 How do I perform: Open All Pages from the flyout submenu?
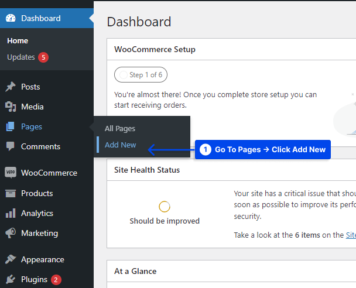click(x=120, y=128)
